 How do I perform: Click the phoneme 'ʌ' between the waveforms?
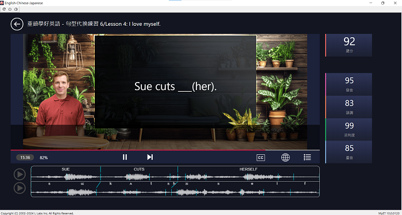click(x=130, y=183)
